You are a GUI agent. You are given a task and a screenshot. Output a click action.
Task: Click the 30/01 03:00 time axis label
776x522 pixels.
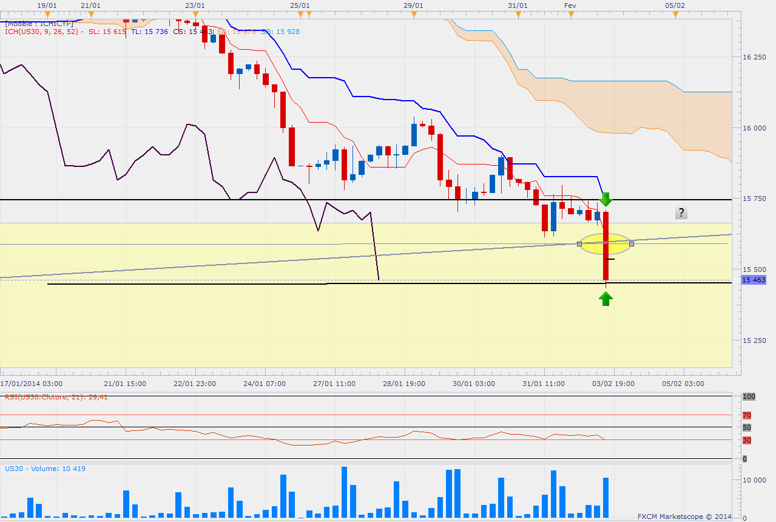coord(474,384)
